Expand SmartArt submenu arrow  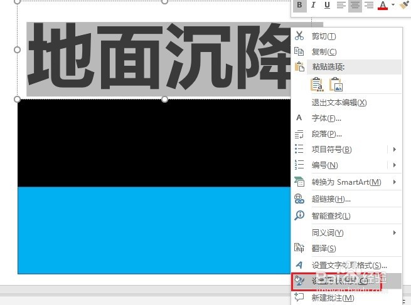point(394,182)
